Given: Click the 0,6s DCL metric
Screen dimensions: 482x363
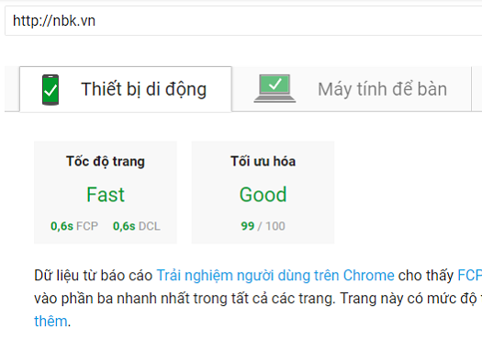Looking at the screenshot, I should tap(137, 226).
